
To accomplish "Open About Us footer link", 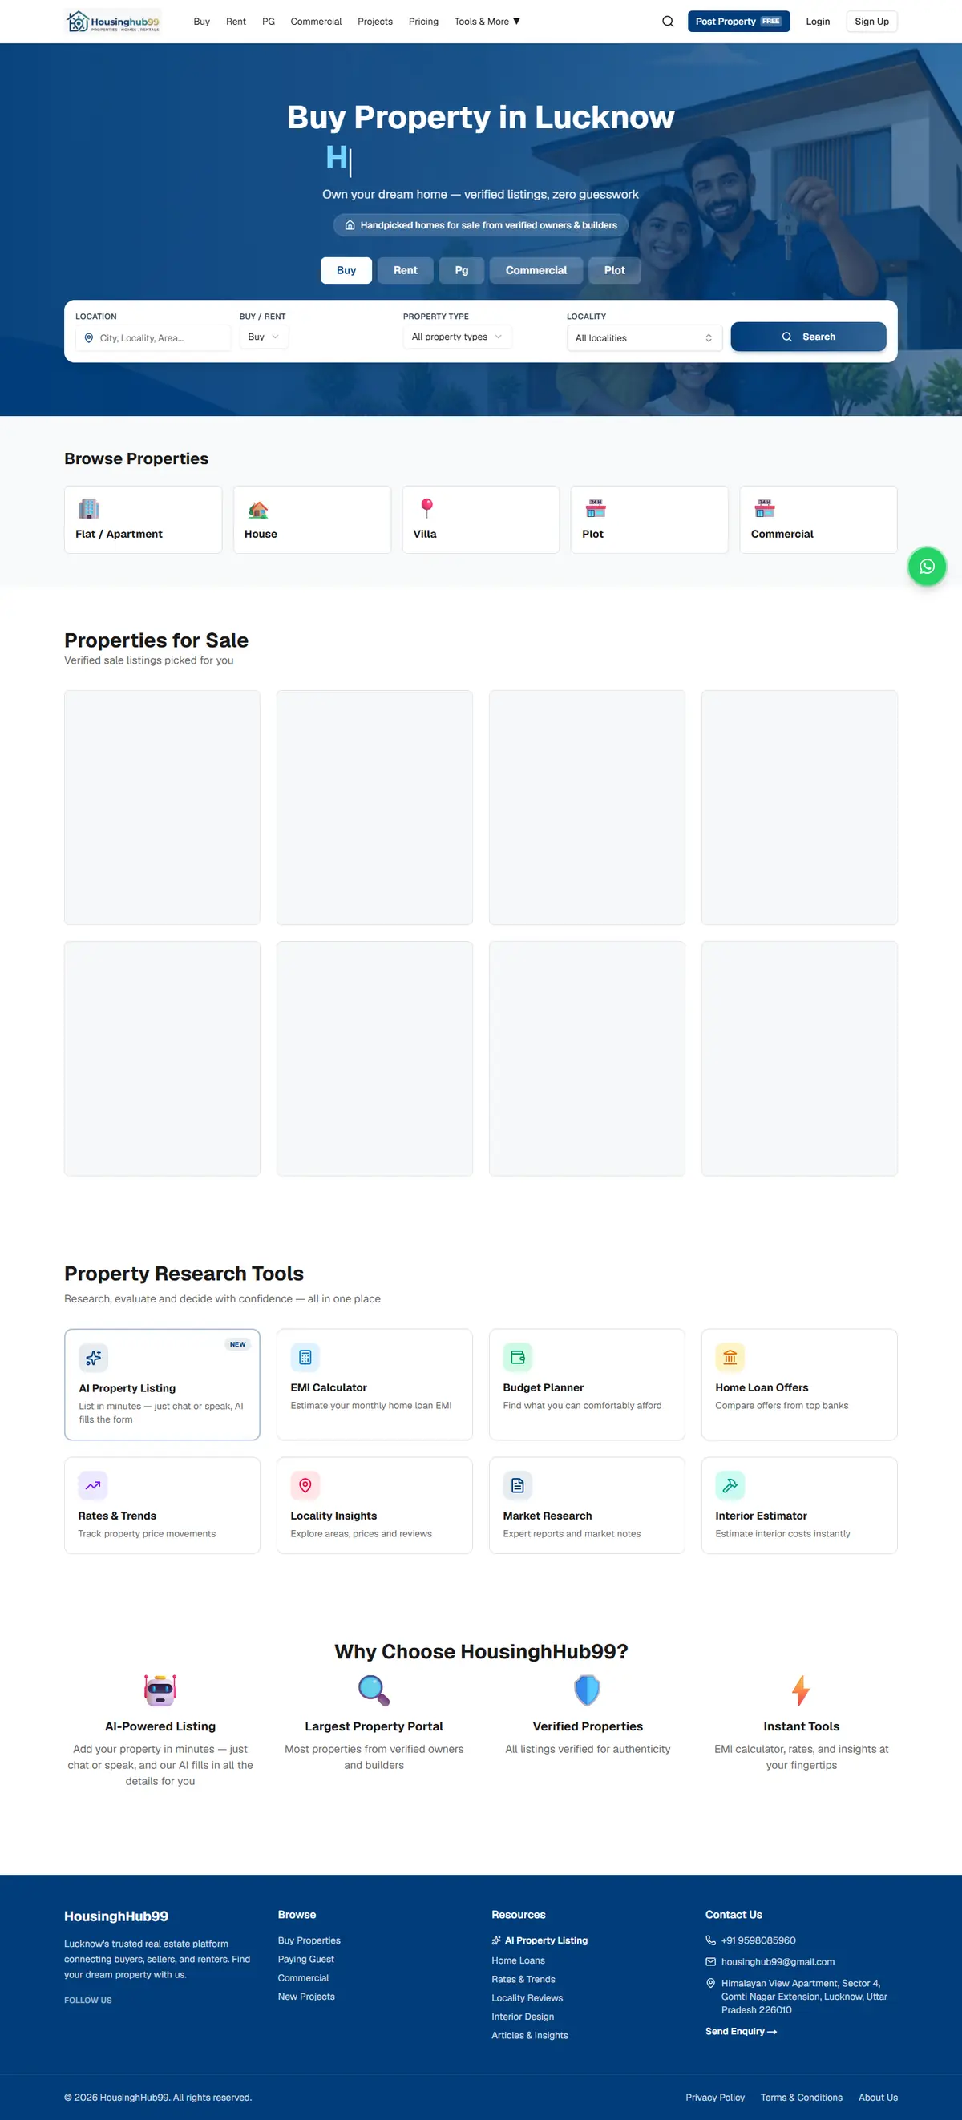I will pyautogui.click(x=878, y=2097).
